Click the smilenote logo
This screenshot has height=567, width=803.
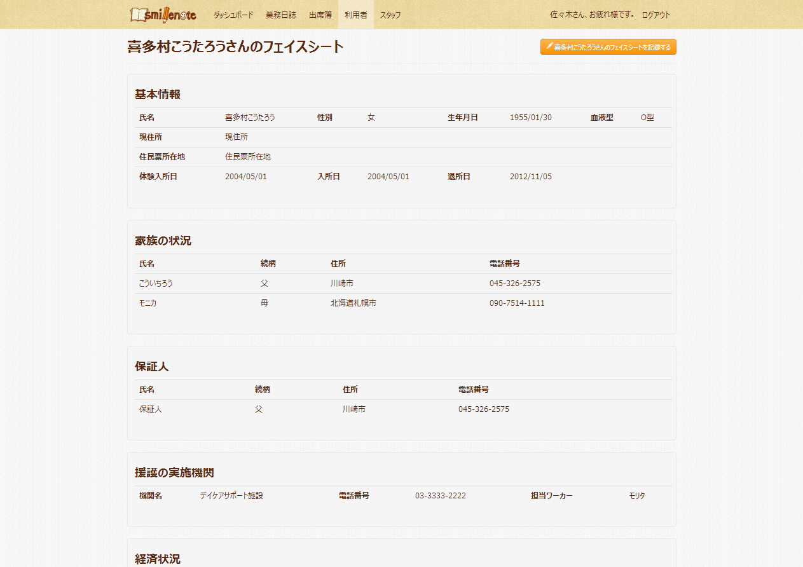coord(163,14)
